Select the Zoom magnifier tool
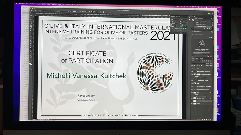The height and width of the screenshot is (135, 241). (x=31, y=58)
